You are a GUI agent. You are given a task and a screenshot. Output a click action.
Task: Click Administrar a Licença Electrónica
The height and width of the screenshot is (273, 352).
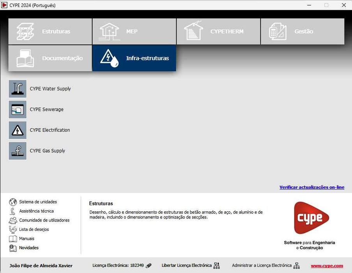[262, 265]
